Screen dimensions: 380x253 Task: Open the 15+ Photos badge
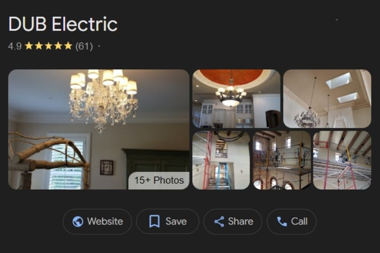159,180
